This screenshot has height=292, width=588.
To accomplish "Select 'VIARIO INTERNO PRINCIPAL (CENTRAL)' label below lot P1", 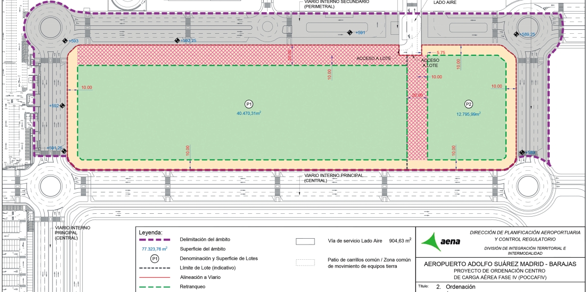I will click(334, 178).
